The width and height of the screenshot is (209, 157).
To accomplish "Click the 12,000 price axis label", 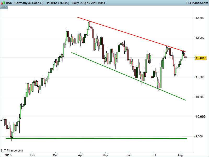I will pyautogui.click(x=200, y=38).
